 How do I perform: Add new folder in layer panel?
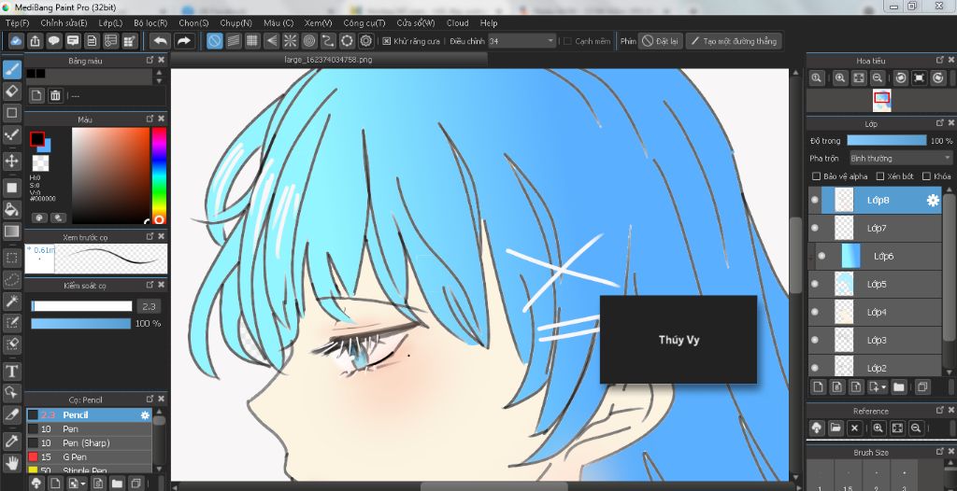click(x=898, y=386)
